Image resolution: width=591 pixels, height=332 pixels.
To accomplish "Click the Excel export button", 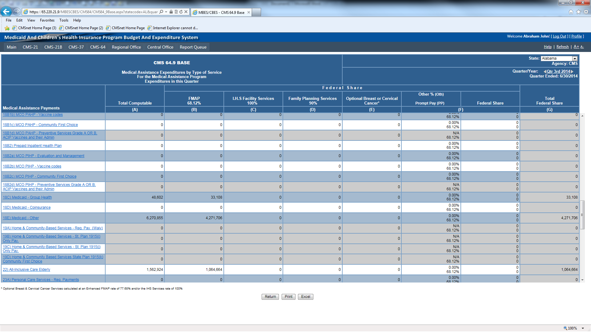I will tap(305, 297).
